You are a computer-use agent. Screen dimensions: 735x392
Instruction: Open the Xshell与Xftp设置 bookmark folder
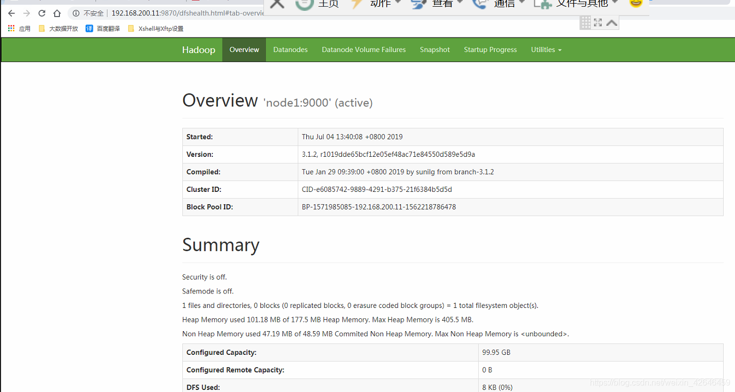coord(155,29)
